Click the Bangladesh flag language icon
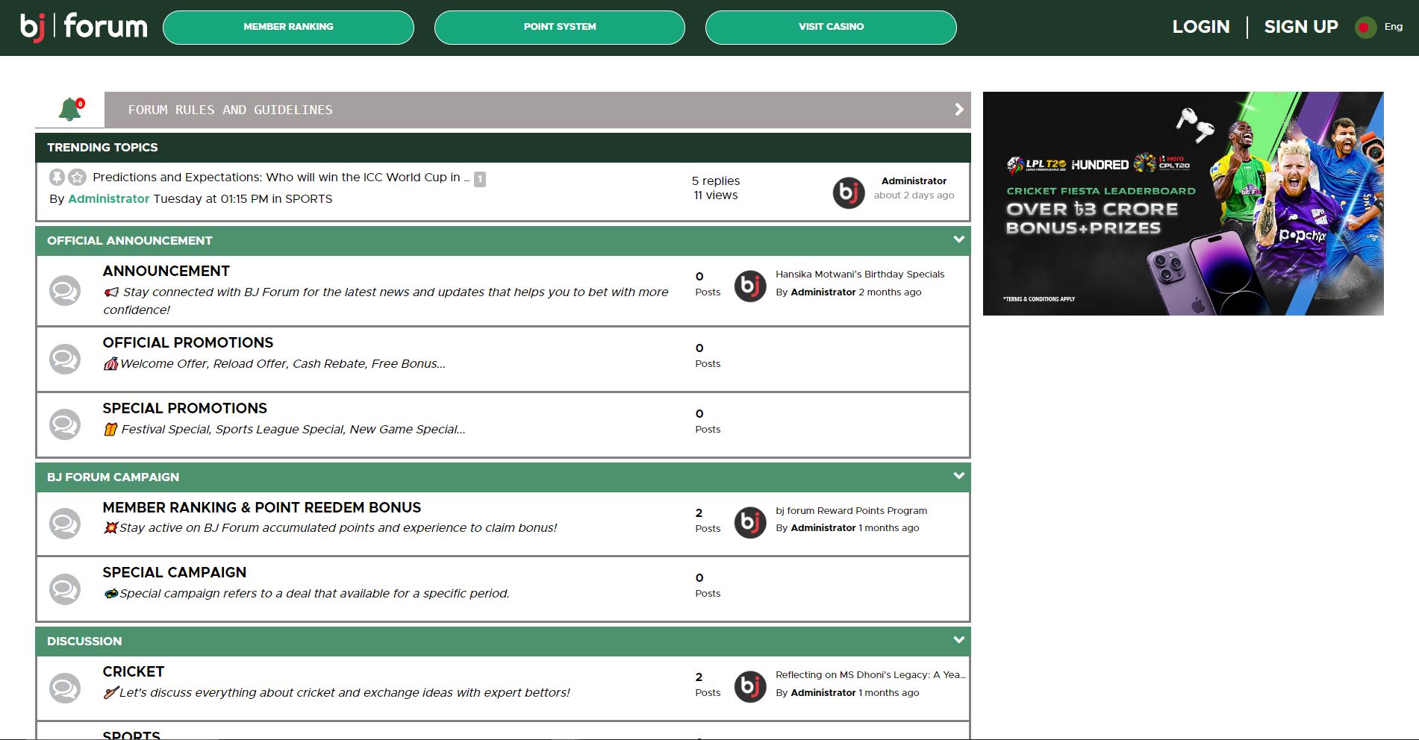1419x740 pixels. click(x=1365, y=28)
